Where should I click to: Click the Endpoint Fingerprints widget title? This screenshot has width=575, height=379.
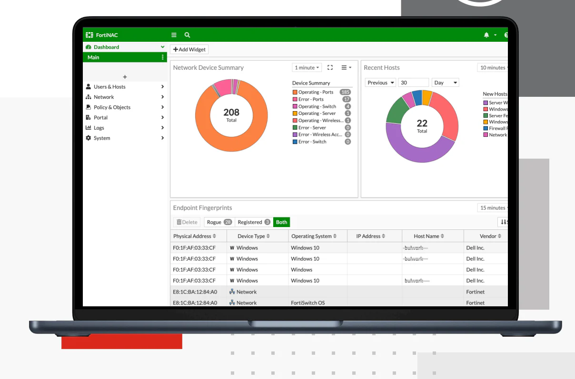tap(203, 208)
